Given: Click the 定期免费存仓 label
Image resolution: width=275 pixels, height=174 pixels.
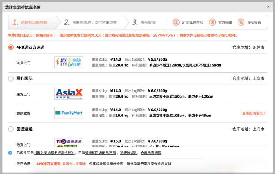Looking at the screenshot, I should pyautogui.click(x=192, y=22).
